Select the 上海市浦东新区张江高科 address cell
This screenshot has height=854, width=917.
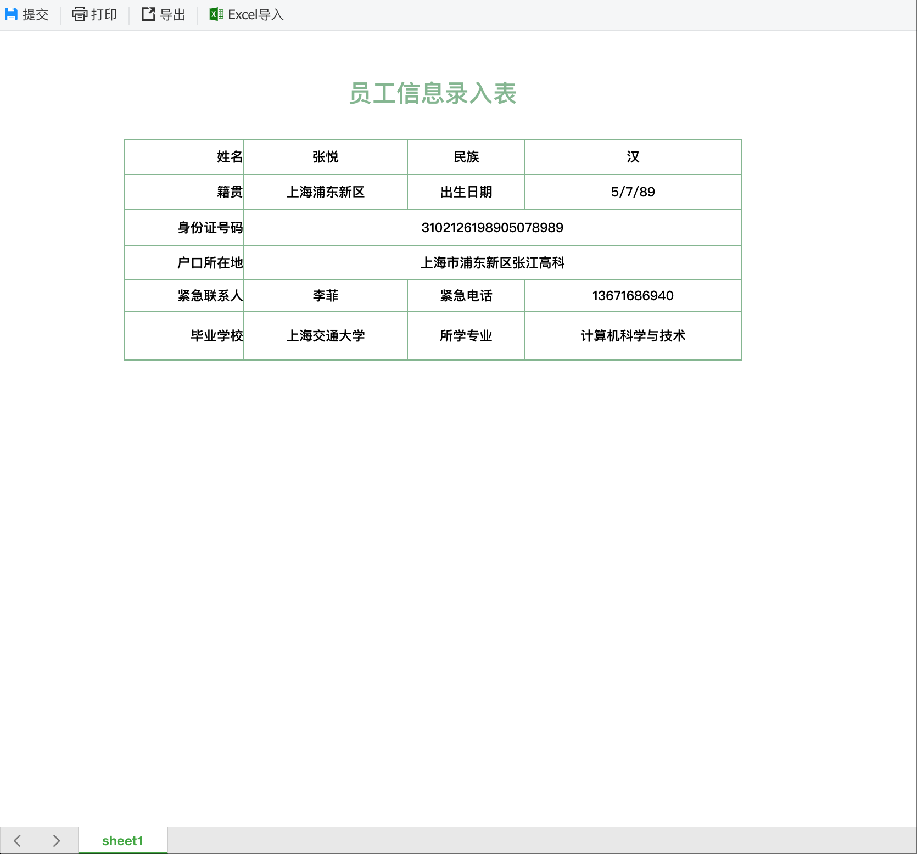coord(493,263)
